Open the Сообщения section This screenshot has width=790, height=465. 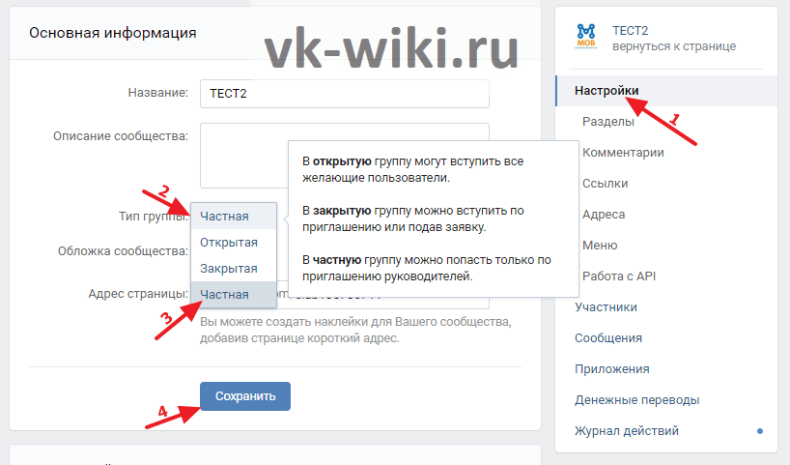pos(608,338)
